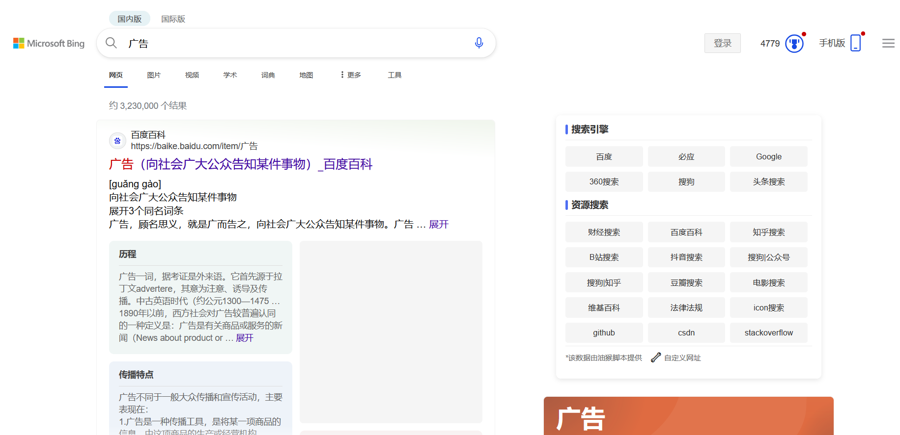
Task: Click the stackoverflow button
Action: [x=769, y=333]
